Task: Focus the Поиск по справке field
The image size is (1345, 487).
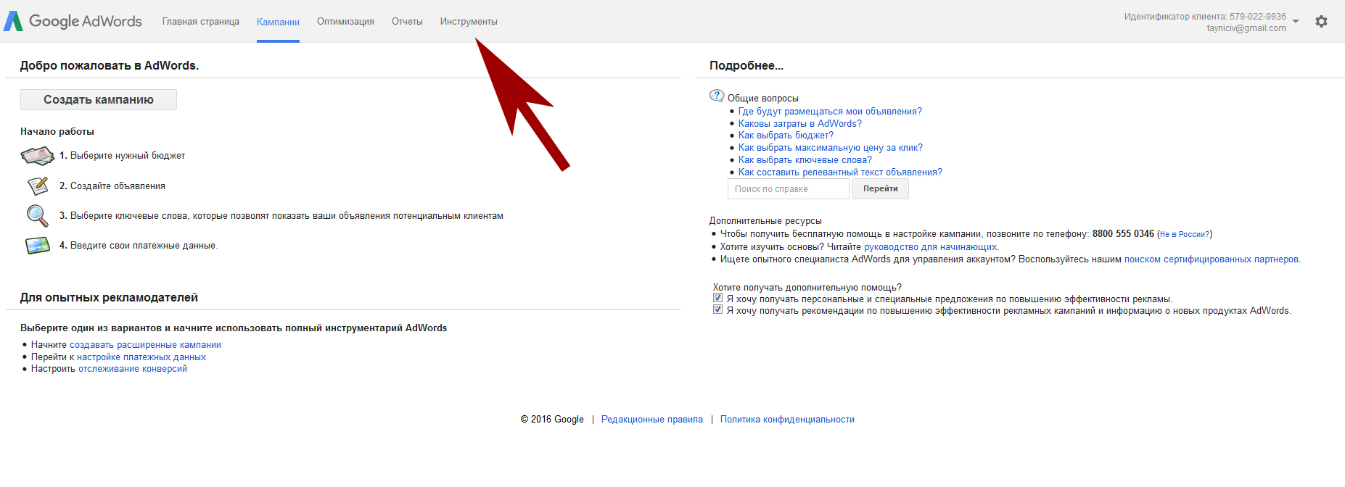Action: (789, 189)
